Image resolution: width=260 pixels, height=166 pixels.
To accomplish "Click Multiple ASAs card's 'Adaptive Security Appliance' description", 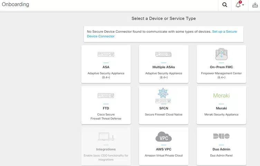I will point(164,75).
